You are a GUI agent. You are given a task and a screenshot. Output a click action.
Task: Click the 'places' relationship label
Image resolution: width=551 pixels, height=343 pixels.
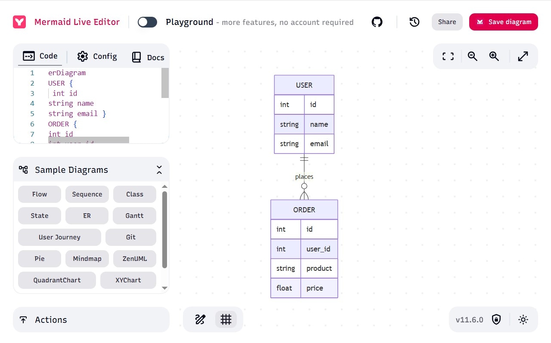(x=304, y=177)
